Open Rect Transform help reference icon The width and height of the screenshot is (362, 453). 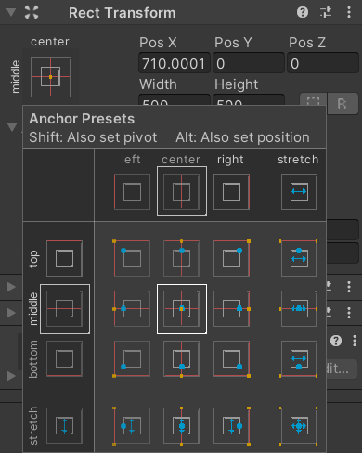[x=303, y=12]
